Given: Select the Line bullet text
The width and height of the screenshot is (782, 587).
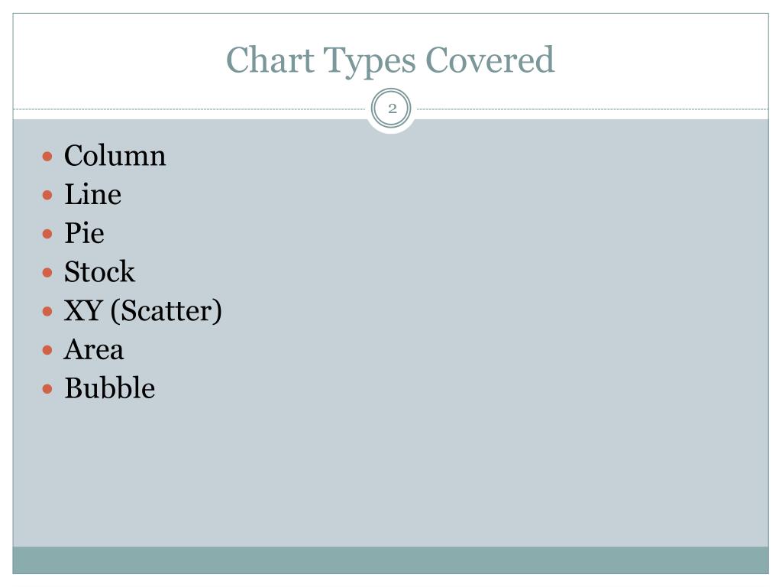Looking at the screenshot, I should point(92,195).
